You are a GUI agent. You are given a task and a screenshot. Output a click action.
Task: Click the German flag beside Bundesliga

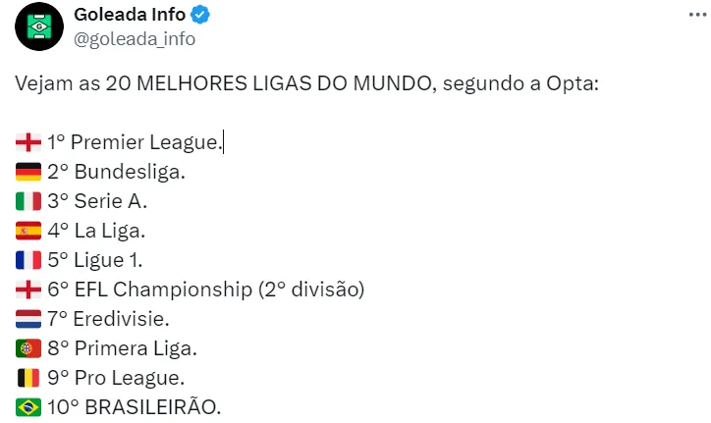point(28,173)
